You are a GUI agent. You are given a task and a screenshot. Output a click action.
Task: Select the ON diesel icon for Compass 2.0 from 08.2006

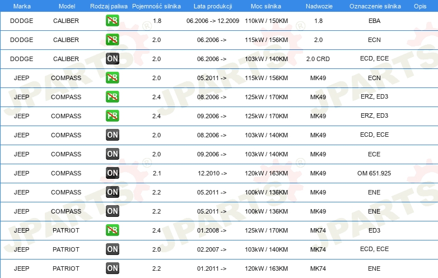coord(112,135)
